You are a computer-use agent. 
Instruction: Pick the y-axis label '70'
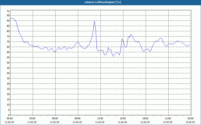(8, 42)
